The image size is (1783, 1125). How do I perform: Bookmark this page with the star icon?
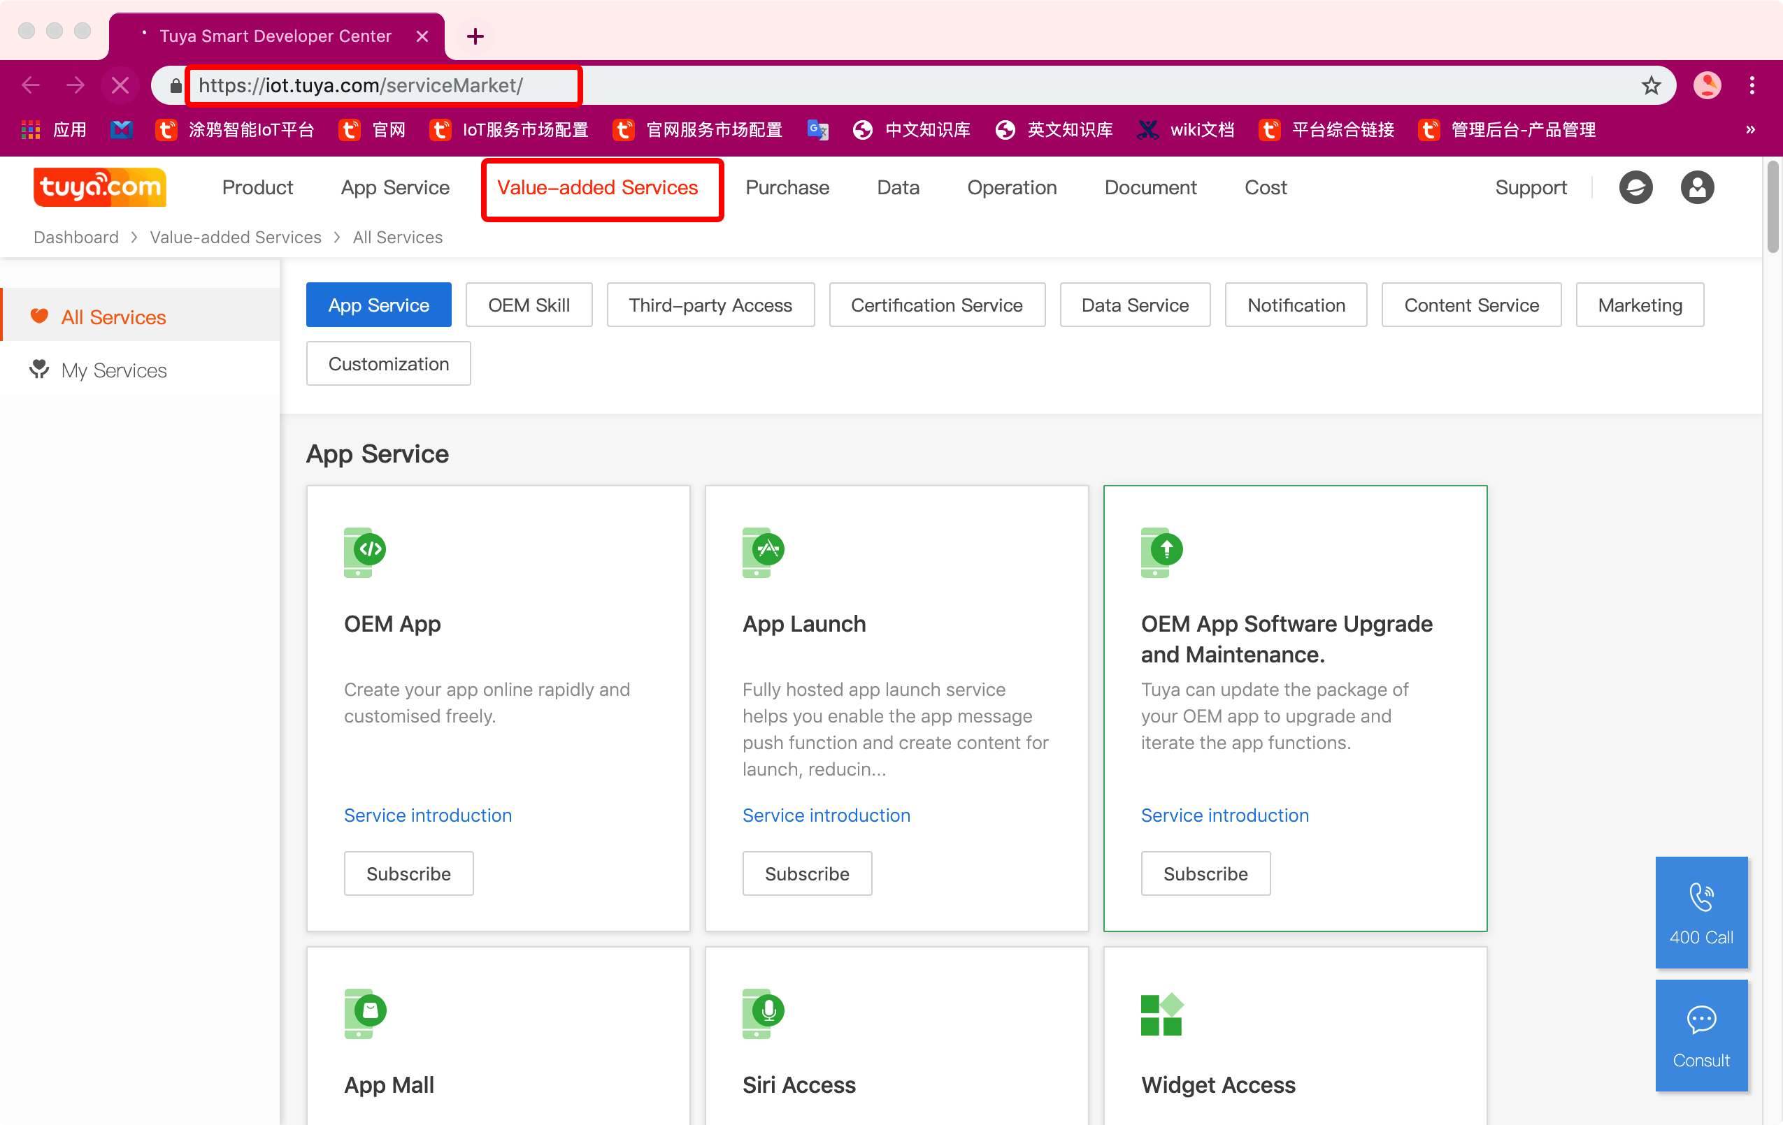(1650, 85)
